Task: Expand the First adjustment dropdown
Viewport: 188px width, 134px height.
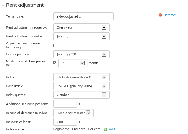Action: (x=104, y=54)
